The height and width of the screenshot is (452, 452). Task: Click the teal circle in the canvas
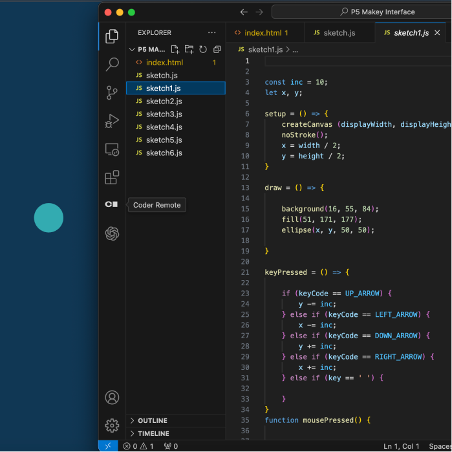48,218
